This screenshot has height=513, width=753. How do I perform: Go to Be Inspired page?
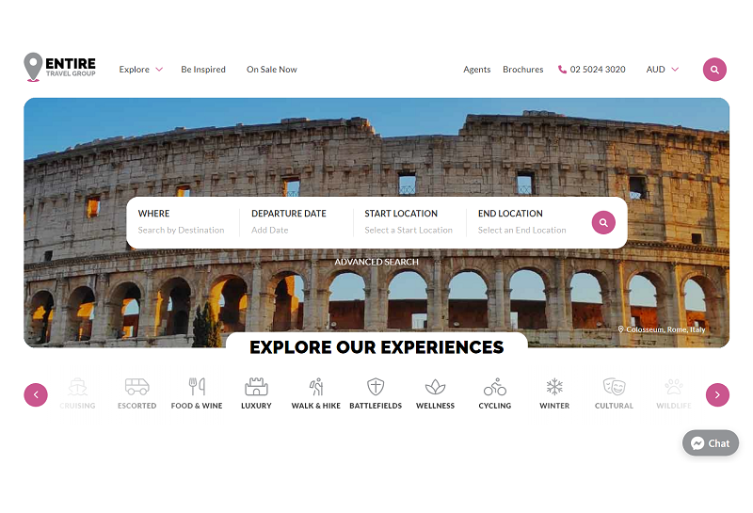click(x=203, y=70)
